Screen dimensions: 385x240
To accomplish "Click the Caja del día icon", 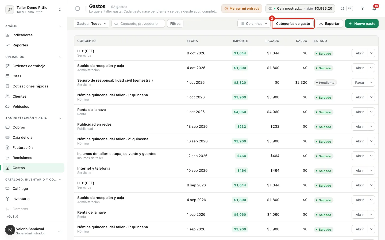I will point(7,137).
